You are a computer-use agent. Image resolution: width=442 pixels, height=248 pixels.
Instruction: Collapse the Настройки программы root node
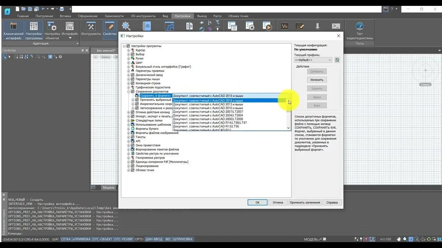tap(124, 46)
